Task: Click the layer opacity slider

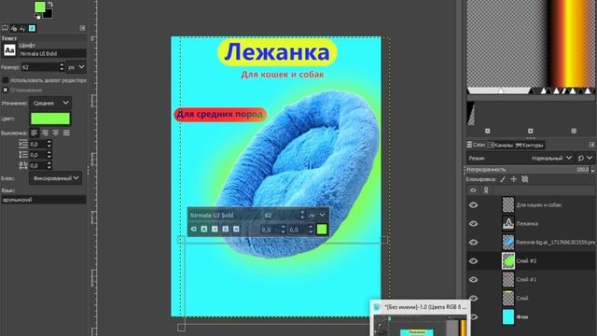Action: coord(528,170)
